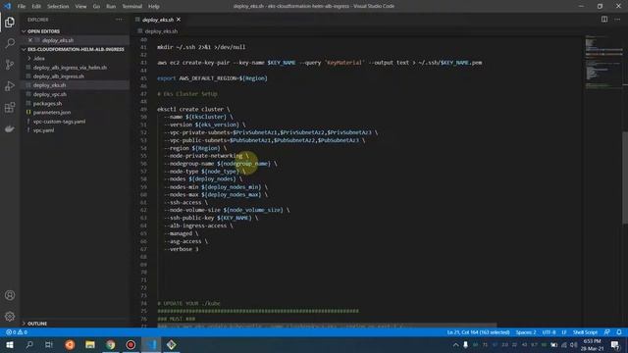Open Windows taskbar search
This screenshot has height=353, width=628.
29,344
